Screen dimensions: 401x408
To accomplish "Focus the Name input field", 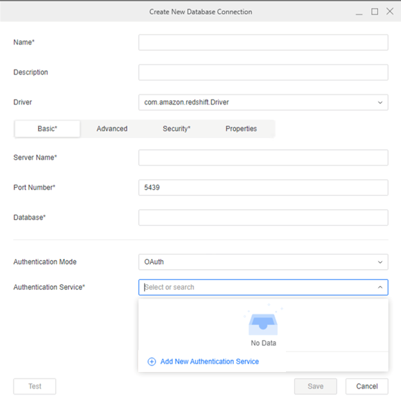I will coord(263,42).
